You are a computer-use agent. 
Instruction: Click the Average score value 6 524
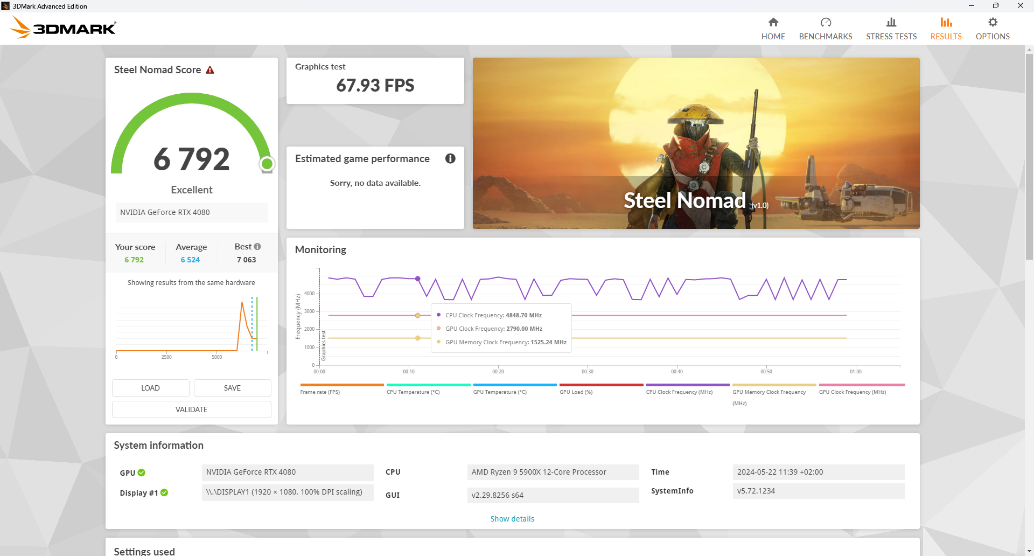190,260
